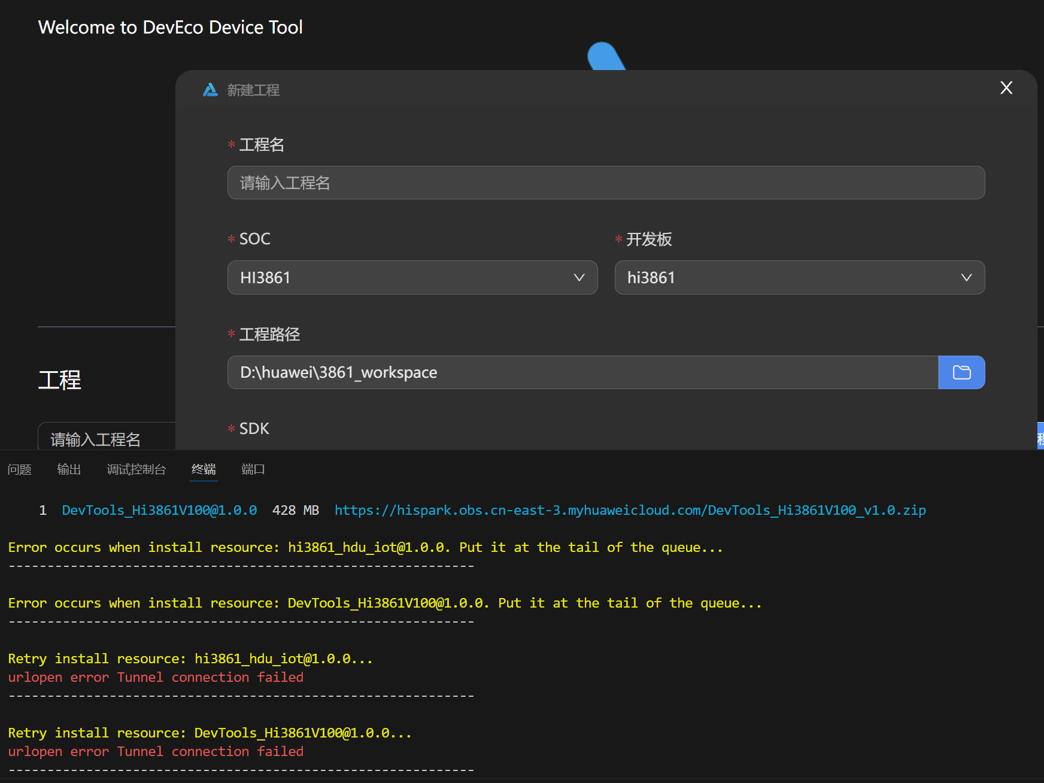Select the 终端 panel tab
Viewport: 1044px width, 783px height.
click(204, 469)
